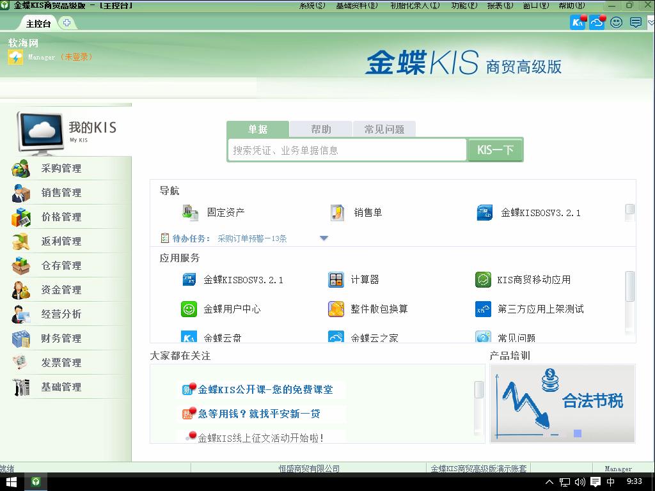Open the taskbar notification center icon
Image resolution: width=655 pixels, height=491 pixels.
(595, 482)
